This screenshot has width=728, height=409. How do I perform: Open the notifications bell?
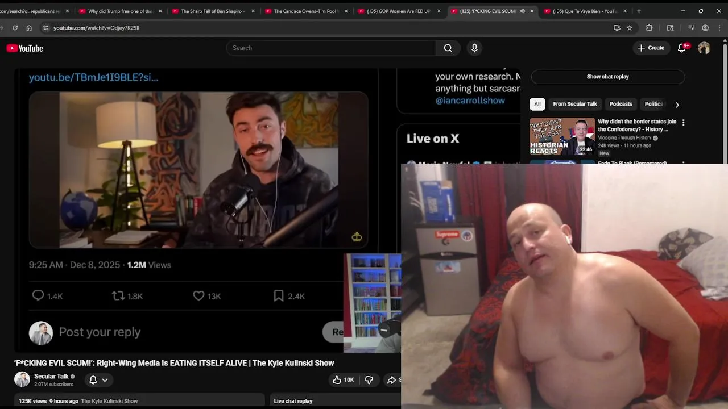point(682,48)
